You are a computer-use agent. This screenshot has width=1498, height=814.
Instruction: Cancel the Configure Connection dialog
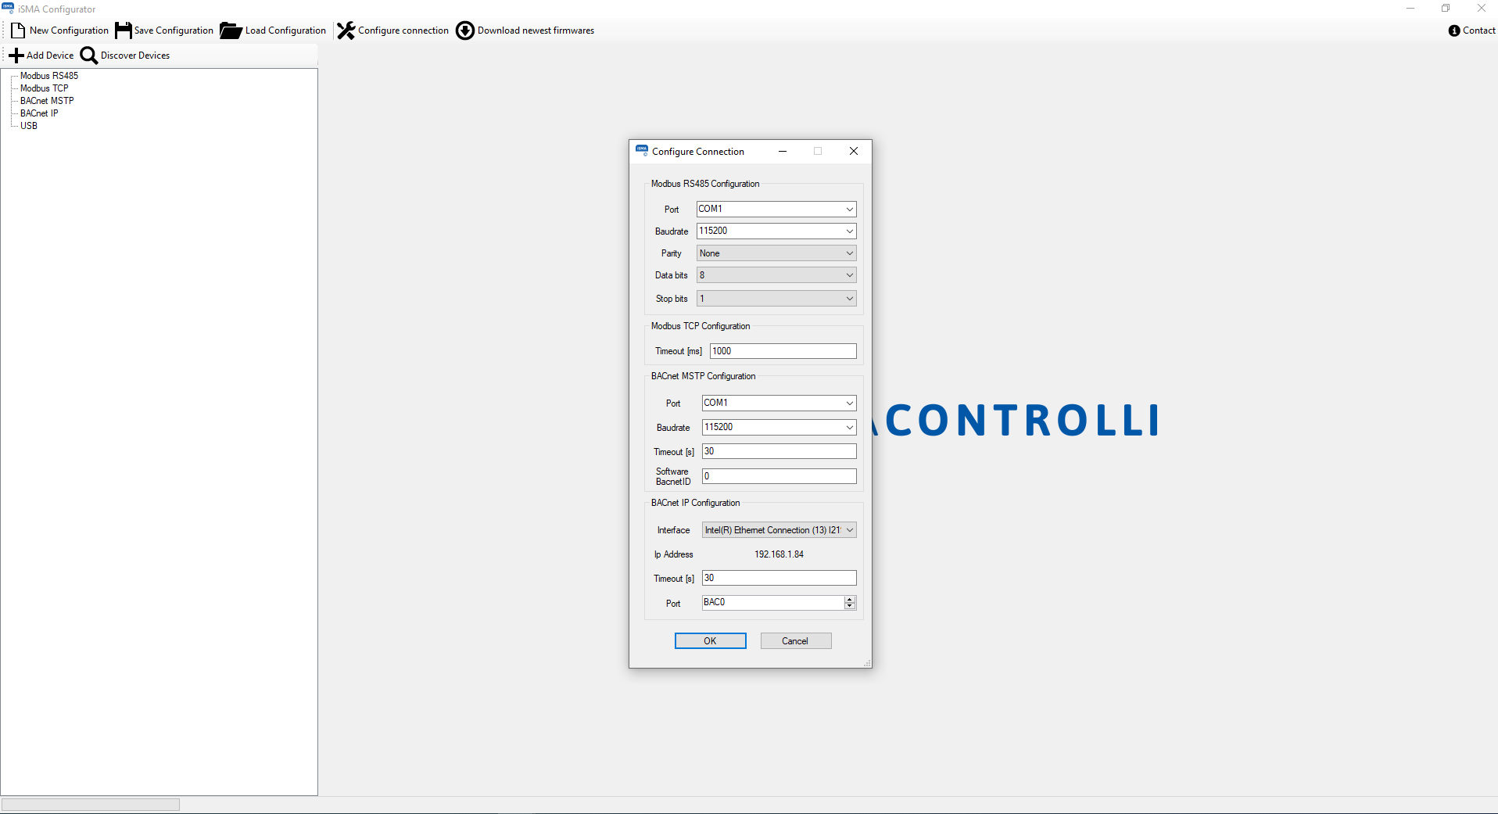point(795,641)
